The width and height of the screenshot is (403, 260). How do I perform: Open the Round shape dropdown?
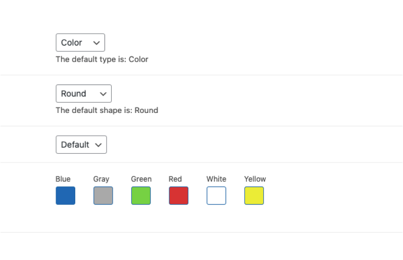tap(83, 93)
